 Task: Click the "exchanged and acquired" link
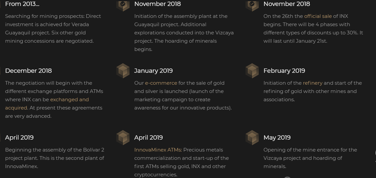click(70, 100)
